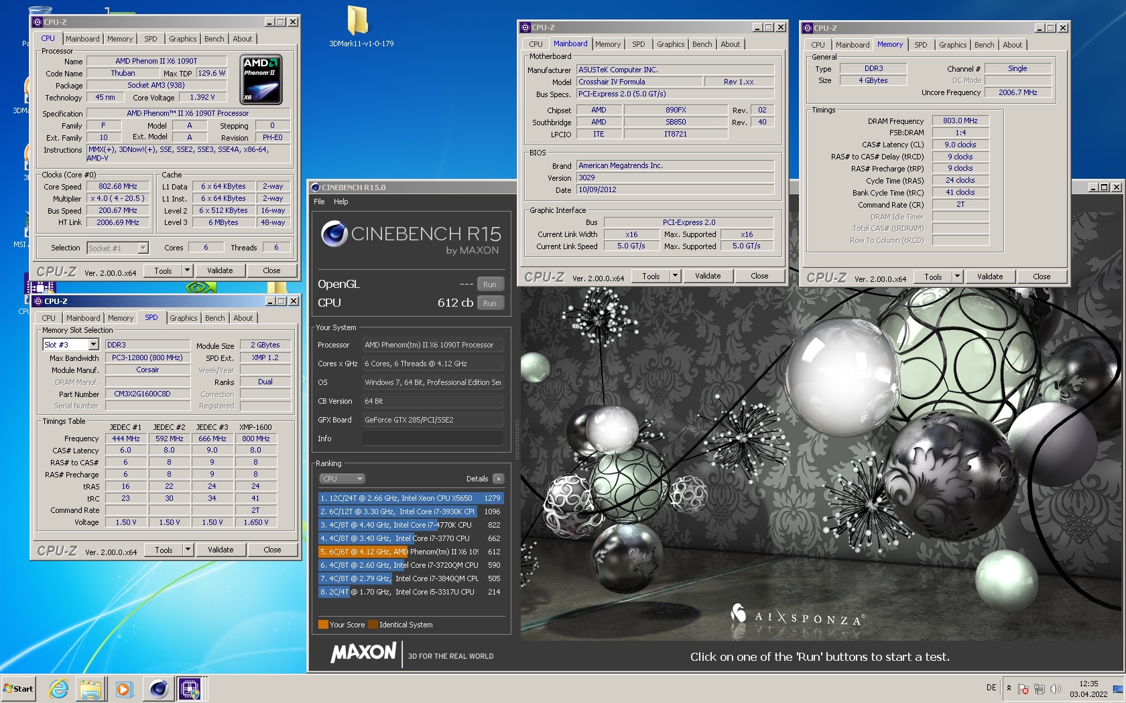Click the Your Score orange legend swatch

[323, 625]
